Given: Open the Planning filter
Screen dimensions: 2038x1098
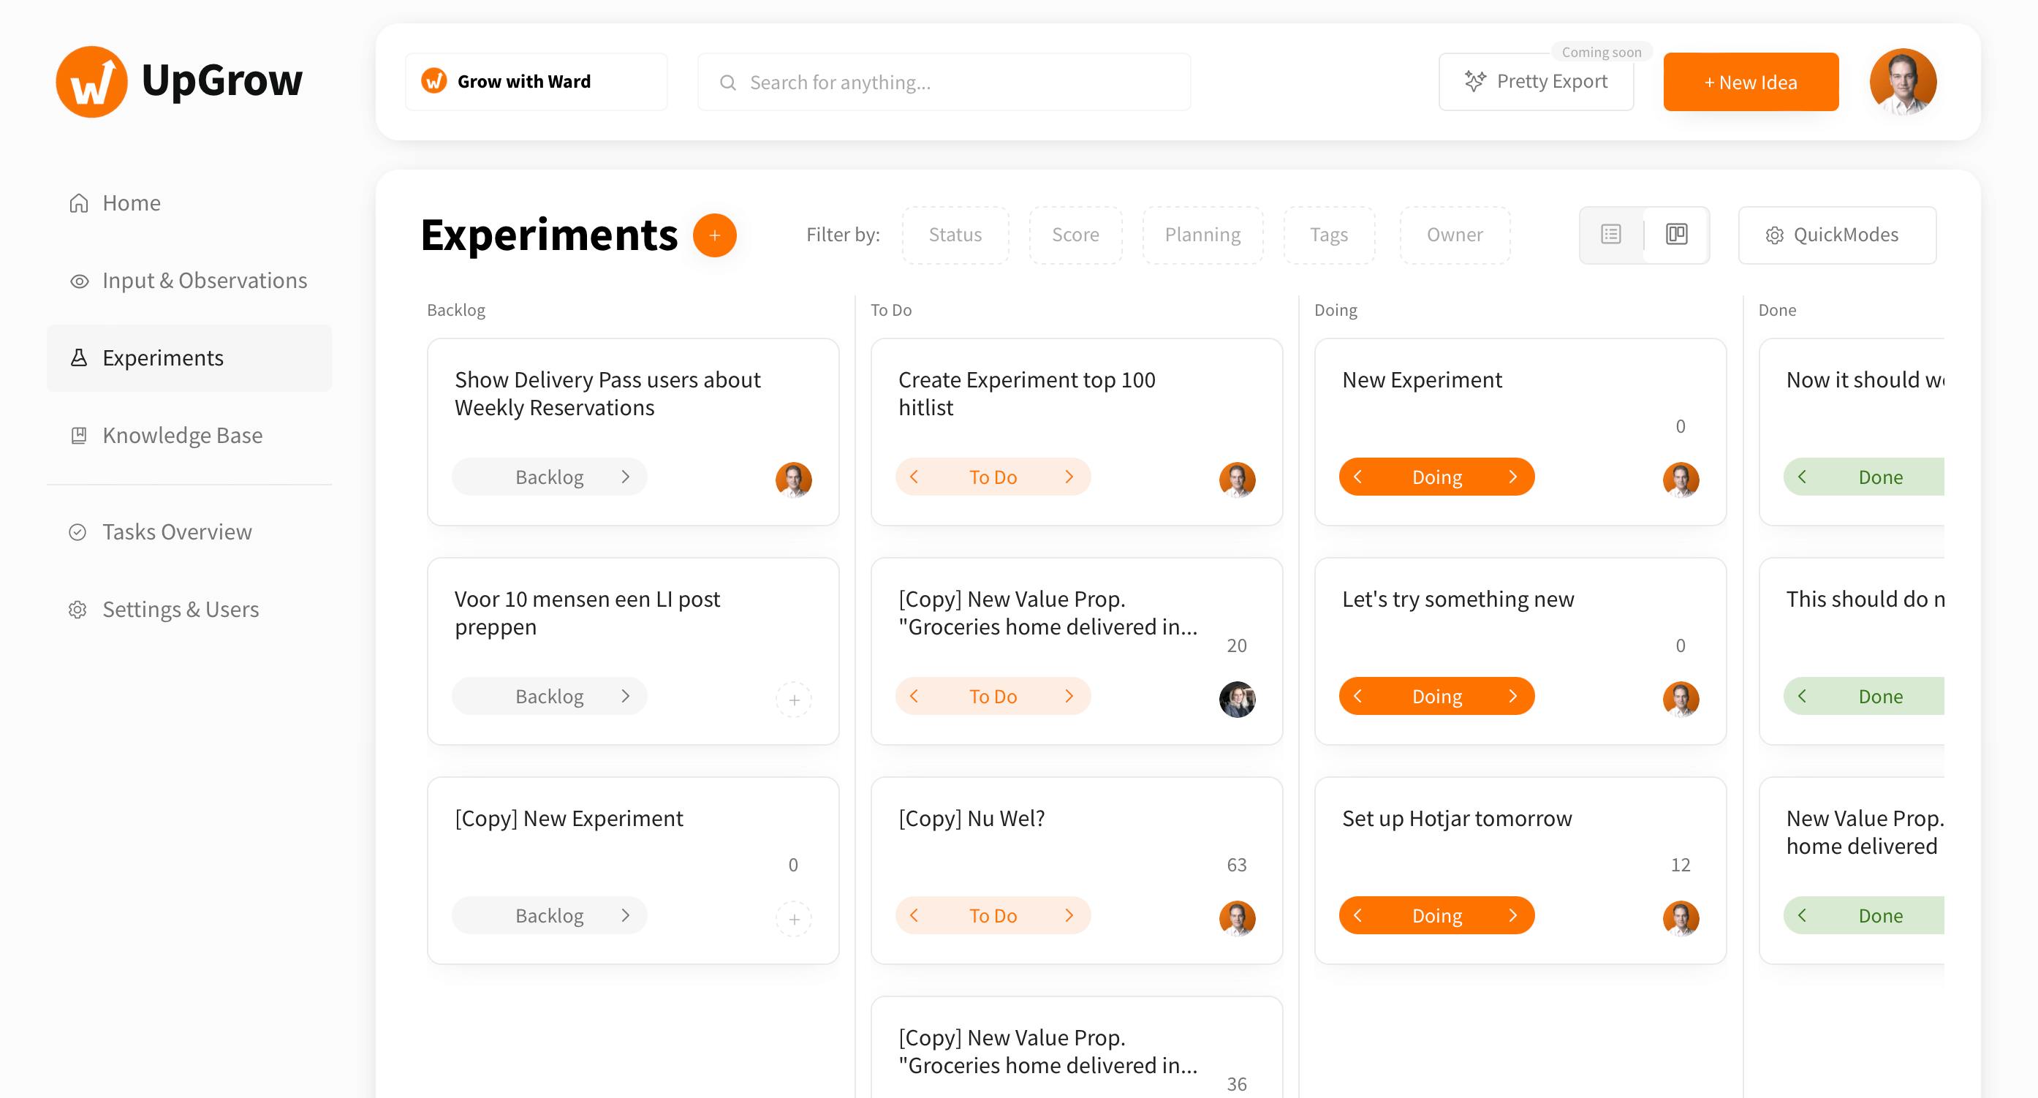Looking at the screenshot, I should (x=1202, y=235).
